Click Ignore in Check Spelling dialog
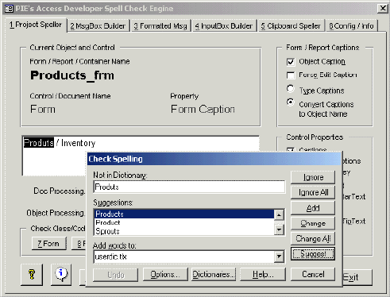Screen dimensions: 390x297 pos(313,177)
